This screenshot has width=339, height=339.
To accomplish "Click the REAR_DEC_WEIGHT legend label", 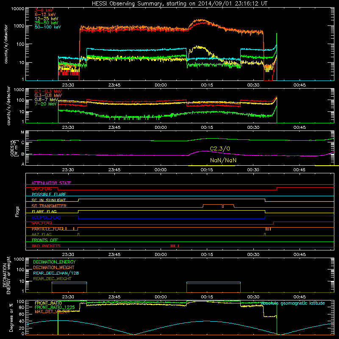I will pos(52,279).
